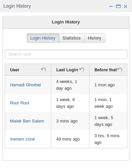Select the '3 mins ago' cell
This screenshot has height=168, width=132.
pyautogui.click(x=70, y=121)
